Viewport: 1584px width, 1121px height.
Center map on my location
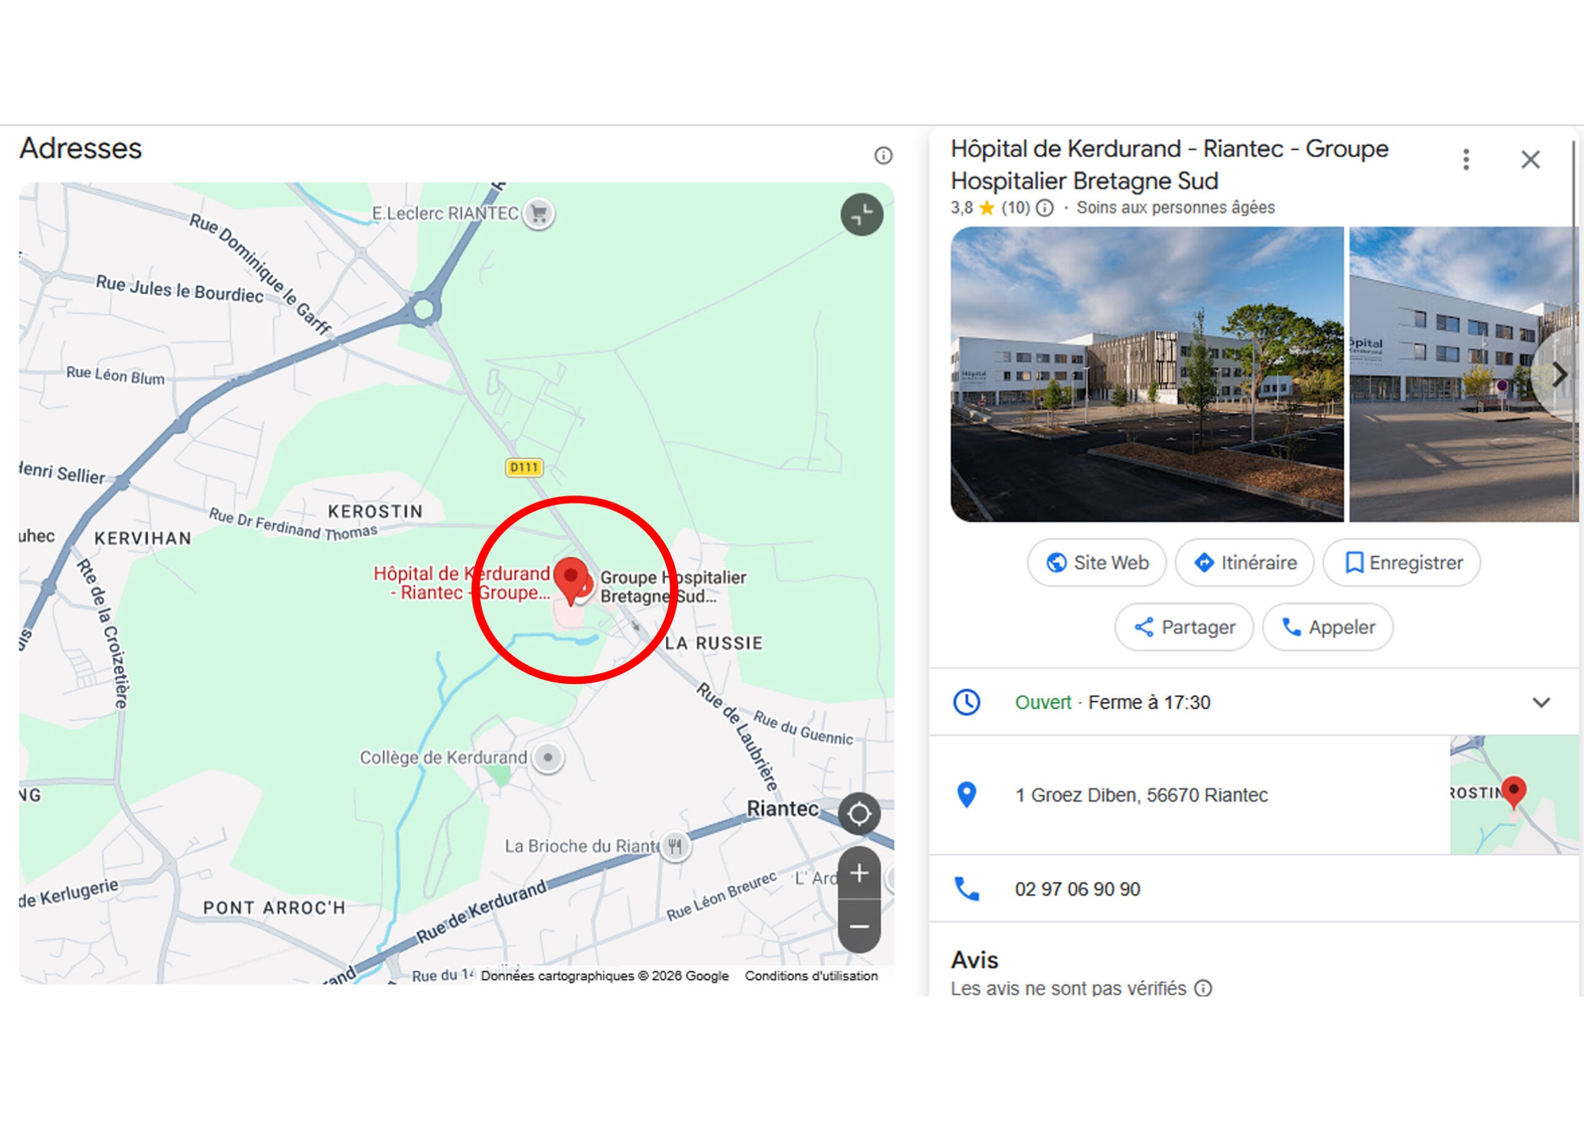[x=859, y=814]
